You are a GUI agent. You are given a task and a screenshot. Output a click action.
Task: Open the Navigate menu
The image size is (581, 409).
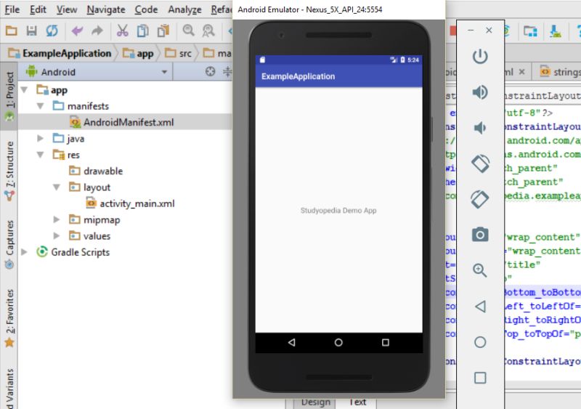point(106,9)
